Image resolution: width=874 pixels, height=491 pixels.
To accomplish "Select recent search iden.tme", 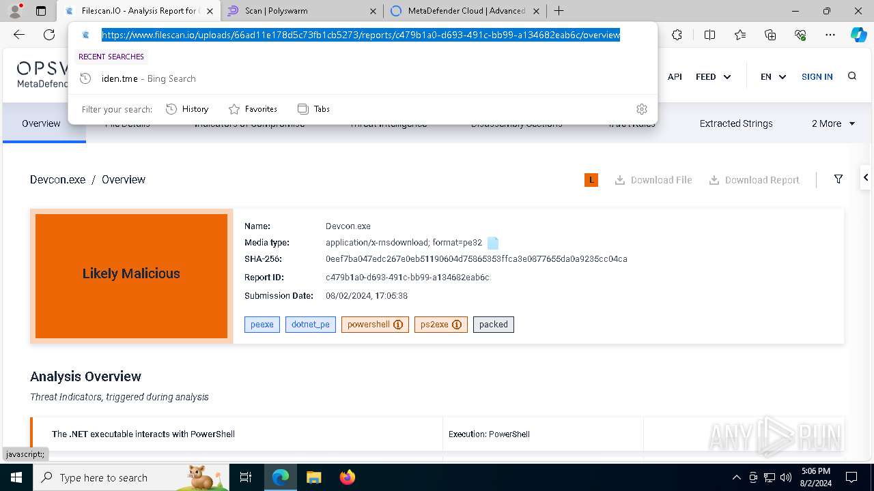I will pyautogui.click(x=362, y=78).
